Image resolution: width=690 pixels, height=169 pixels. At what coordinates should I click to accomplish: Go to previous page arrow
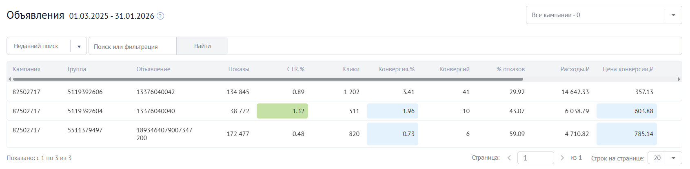click(509, 158)
